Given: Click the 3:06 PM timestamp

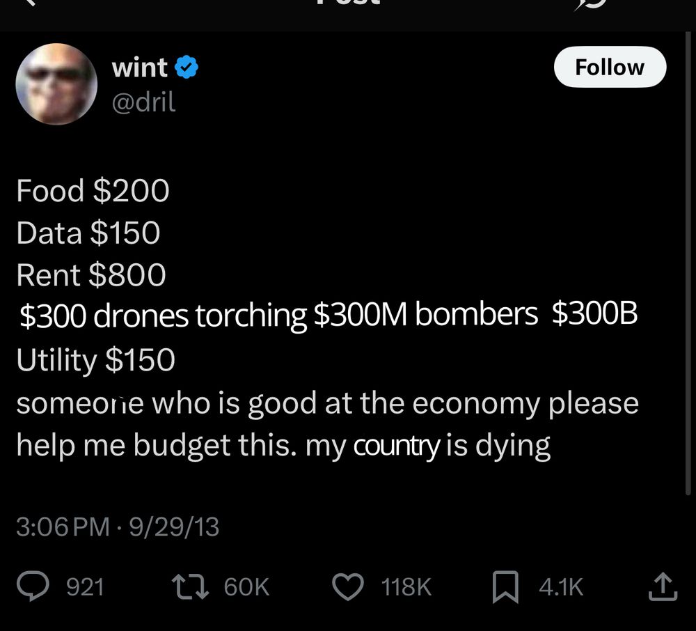Looking at the screenshot, I should point(63,527).
